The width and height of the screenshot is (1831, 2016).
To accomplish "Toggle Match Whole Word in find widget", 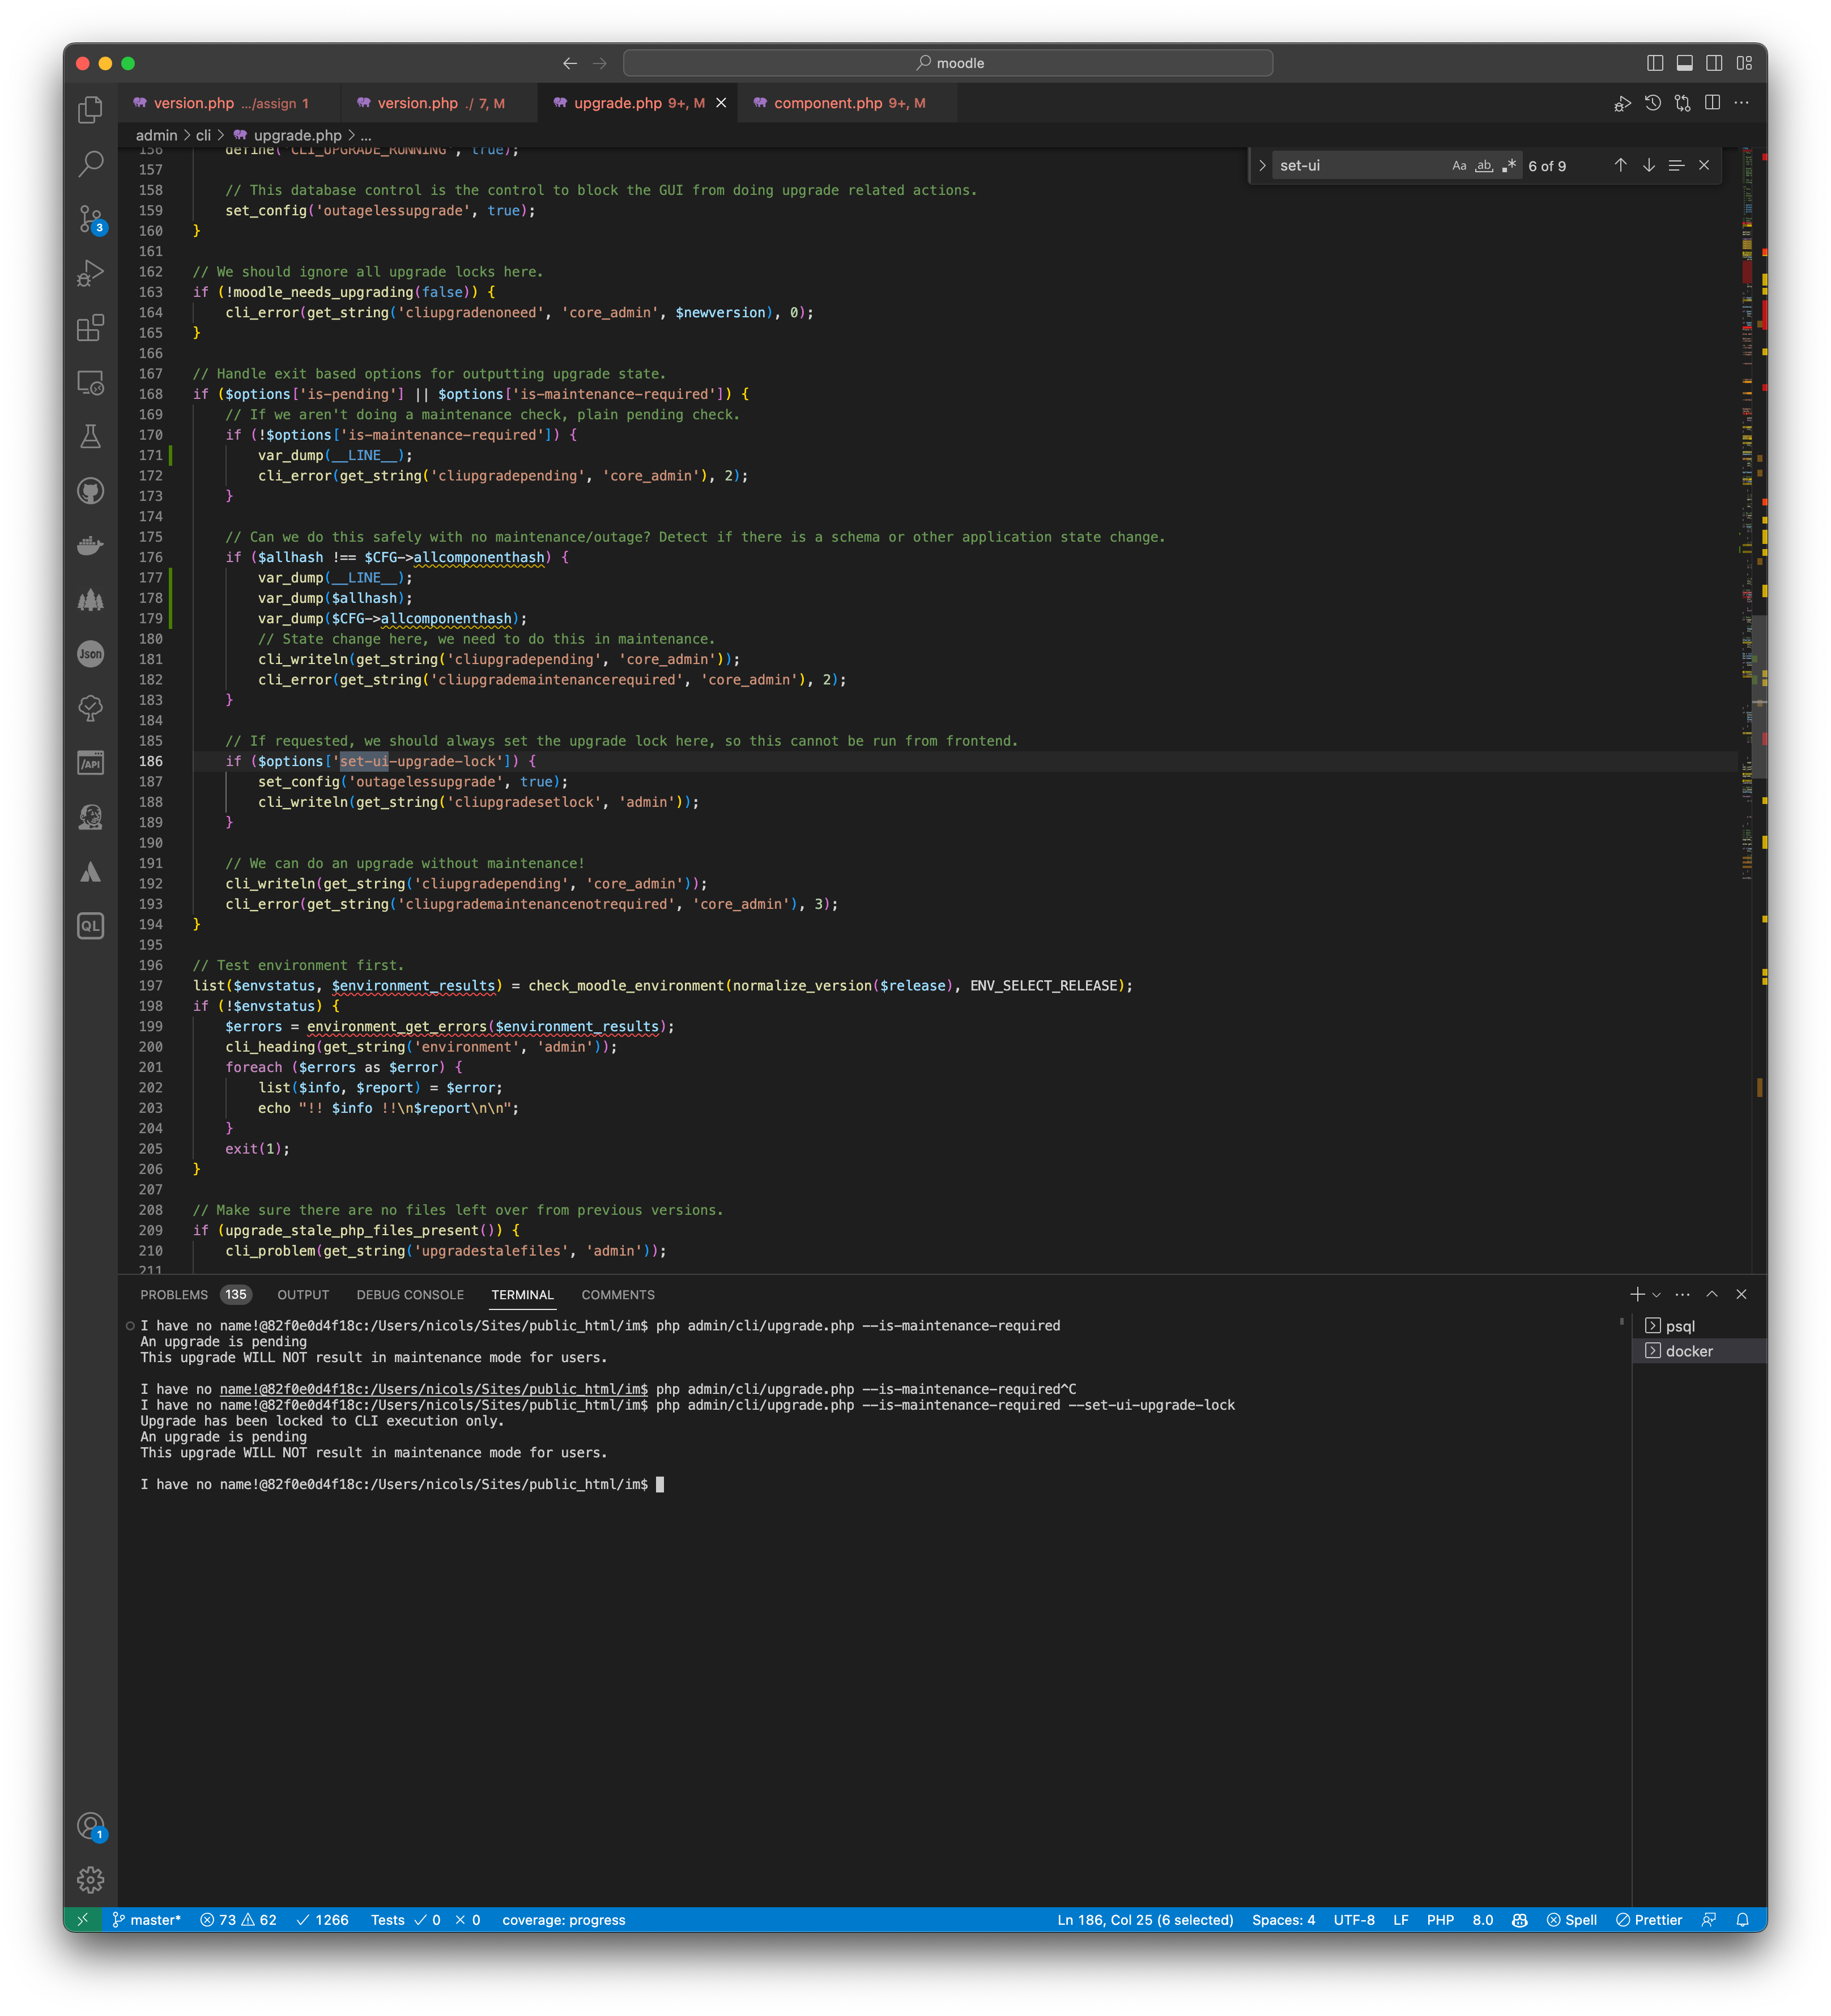I will pos(1484,166).
